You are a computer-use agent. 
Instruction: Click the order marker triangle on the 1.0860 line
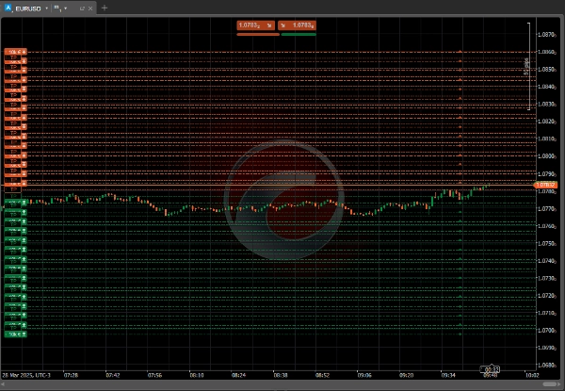pyautogui.click(x=460, y=52)
